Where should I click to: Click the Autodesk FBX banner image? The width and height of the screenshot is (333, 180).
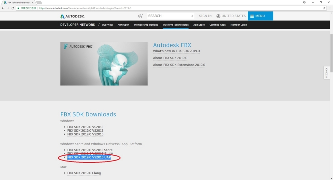(104, 64)
